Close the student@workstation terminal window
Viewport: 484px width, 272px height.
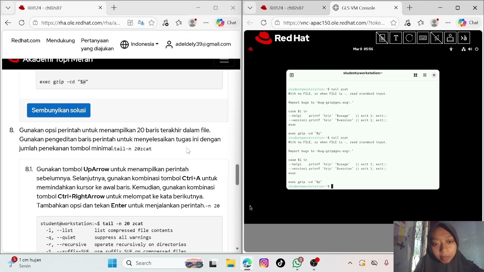click(434, 75)
